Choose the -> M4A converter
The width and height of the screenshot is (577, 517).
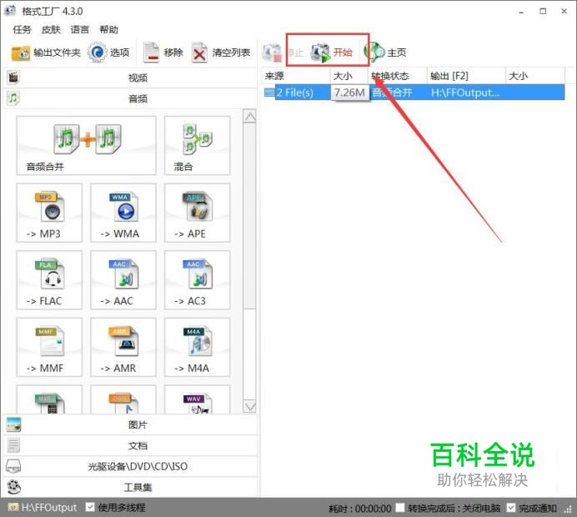[x=198, y=347]
